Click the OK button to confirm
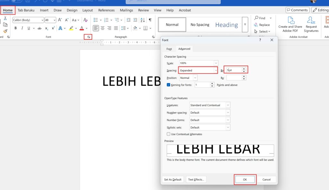 (x=245, y=179)
